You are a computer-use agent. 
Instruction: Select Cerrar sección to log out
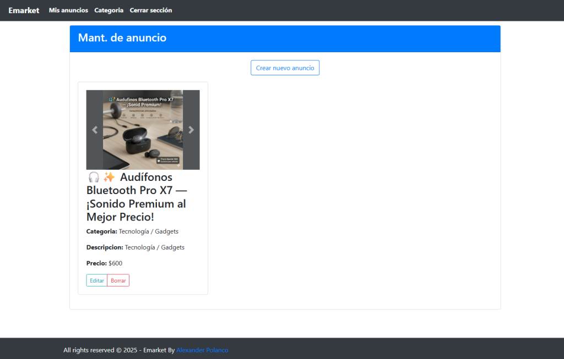pos(151,10)
